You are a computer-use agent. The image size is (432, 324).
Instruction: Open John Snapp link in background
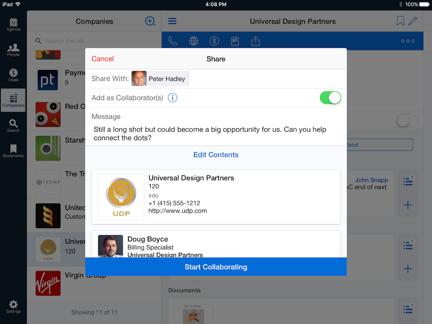(371, 180)
